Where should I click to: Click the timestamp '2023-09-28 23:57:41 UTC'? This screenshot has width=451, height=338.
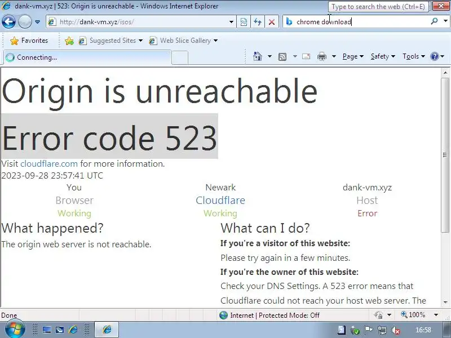[x=52, y=176]
